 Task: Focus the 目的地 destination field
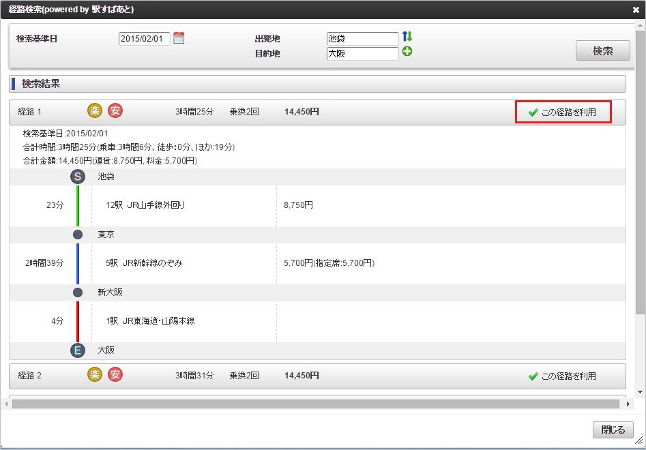click(x=362, y=53)
